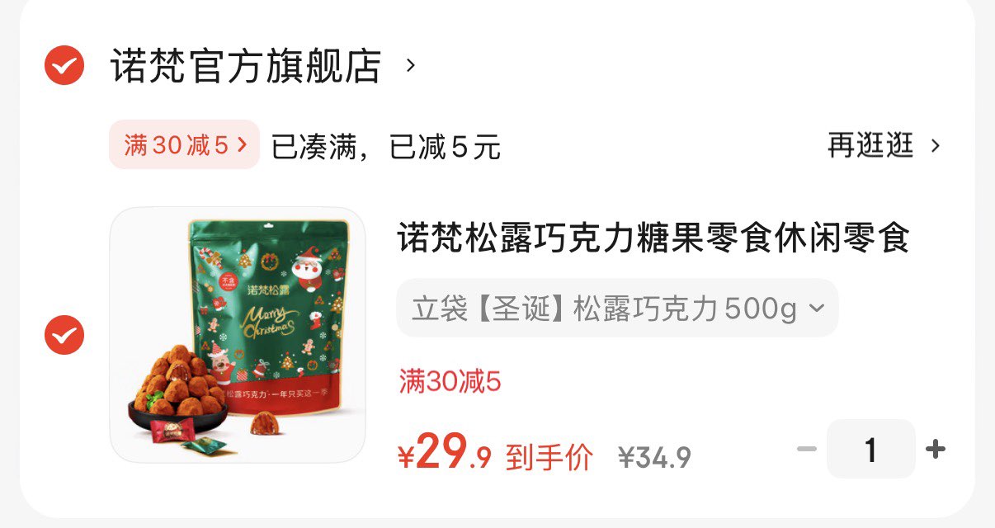This screenshot has height=528, width=995.
Task: Open the truffle chocolate product thumbnail
Action: pos(238,335)
